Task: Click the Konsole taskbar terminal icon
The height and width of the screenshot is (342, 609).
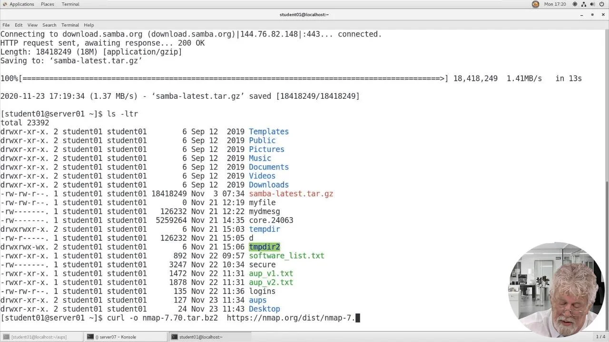Action: pos(90,337)
